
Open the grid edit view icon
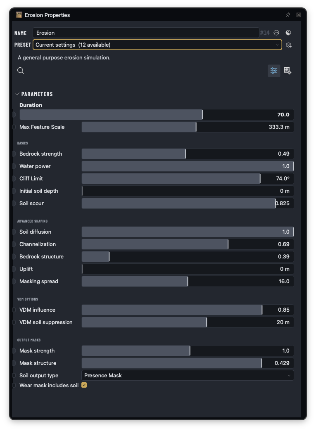pos(287,71)
